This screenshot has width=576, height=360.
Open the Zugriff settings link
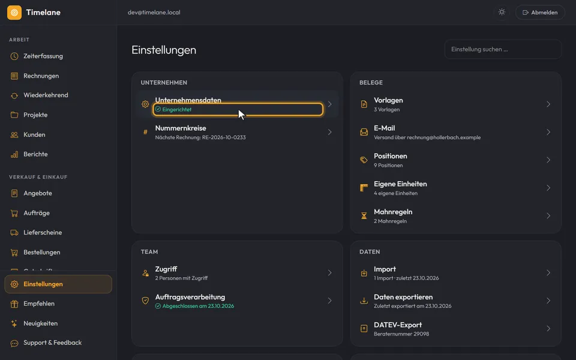point(238,274)
